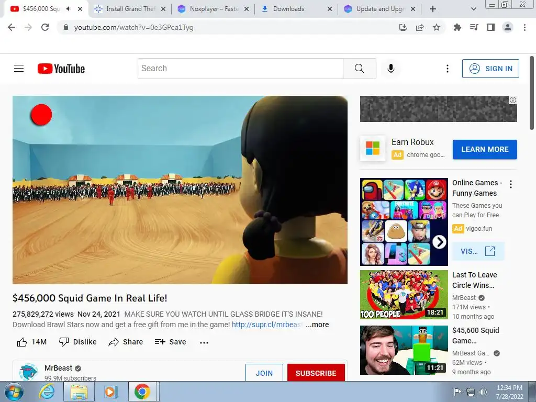This screenshot has width=536, height=402.
Task: Bookmark this page with the star icon
Action: 437,27
